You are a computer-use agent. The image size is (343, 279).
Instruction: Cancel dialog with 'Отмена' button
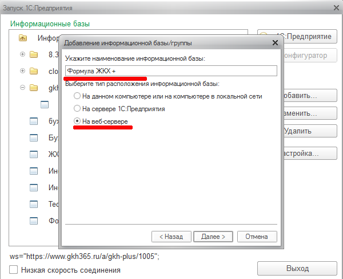(x=257, y=237)
